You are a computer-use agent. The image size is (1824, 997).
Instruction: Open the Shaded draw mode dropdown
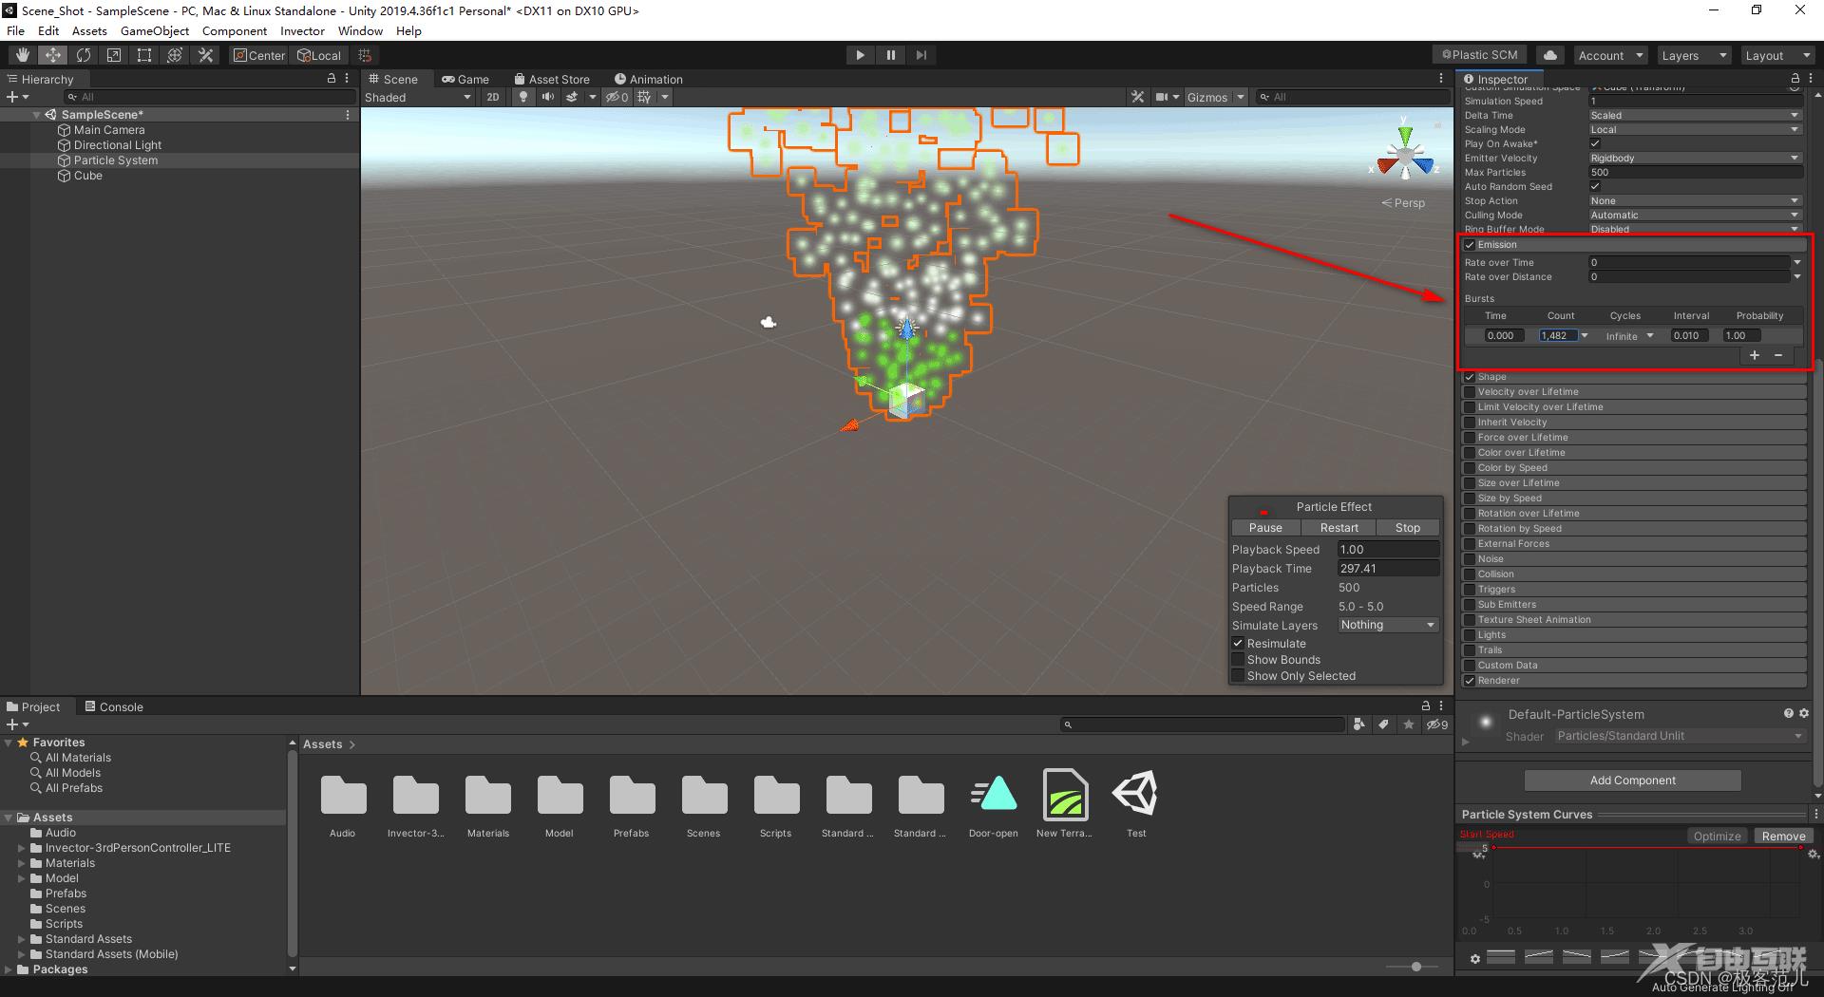(x=418, y=97)
